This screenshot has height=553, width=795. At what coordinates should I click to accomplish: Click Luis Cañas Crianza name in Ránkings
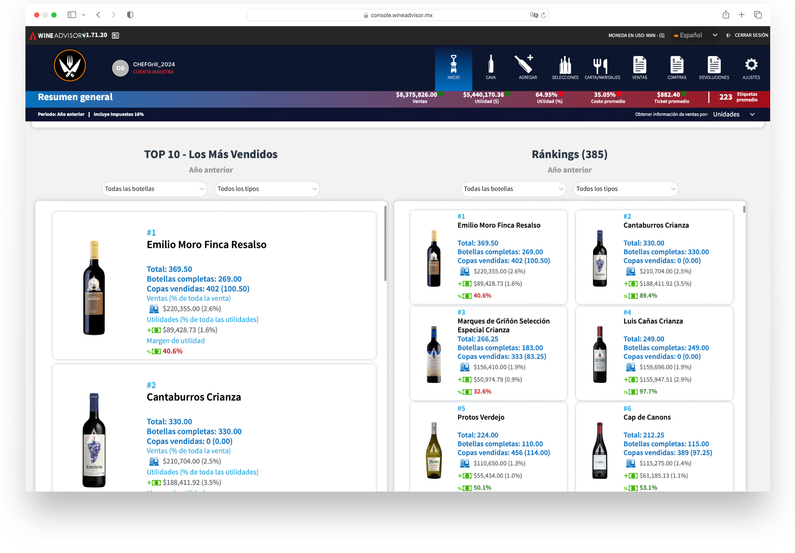click(653, 321)
